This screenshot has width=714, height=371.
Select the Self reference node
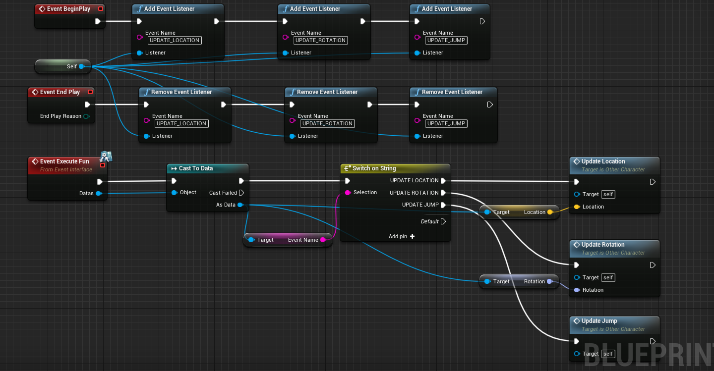click(x=63, y=66)
